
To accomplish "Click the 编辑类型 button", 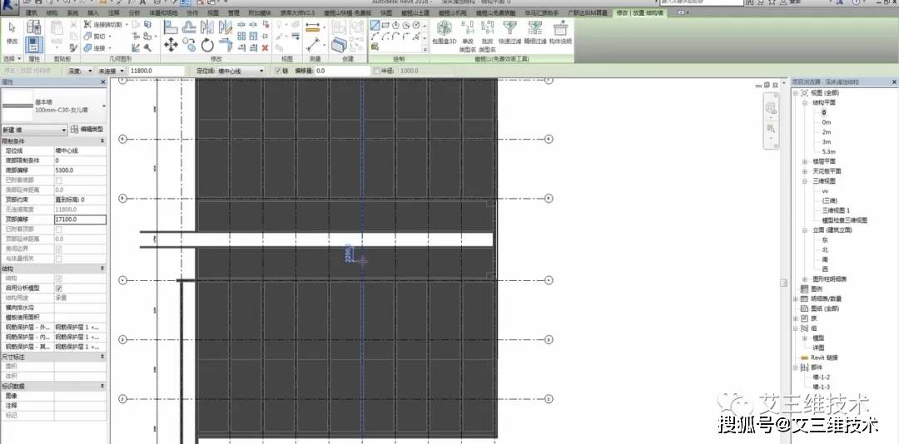I will [87, 130].
